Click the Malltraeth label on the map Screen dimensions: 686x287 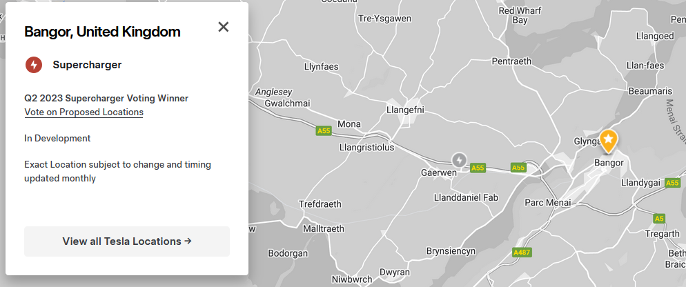(323, 229)
